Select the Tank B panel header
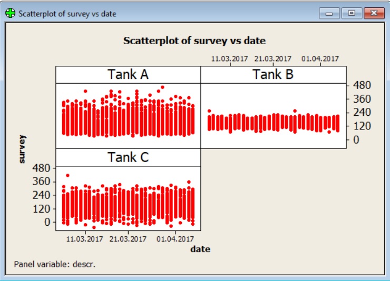The height and width of the screenshot is (281, 390). pos(273,75)
